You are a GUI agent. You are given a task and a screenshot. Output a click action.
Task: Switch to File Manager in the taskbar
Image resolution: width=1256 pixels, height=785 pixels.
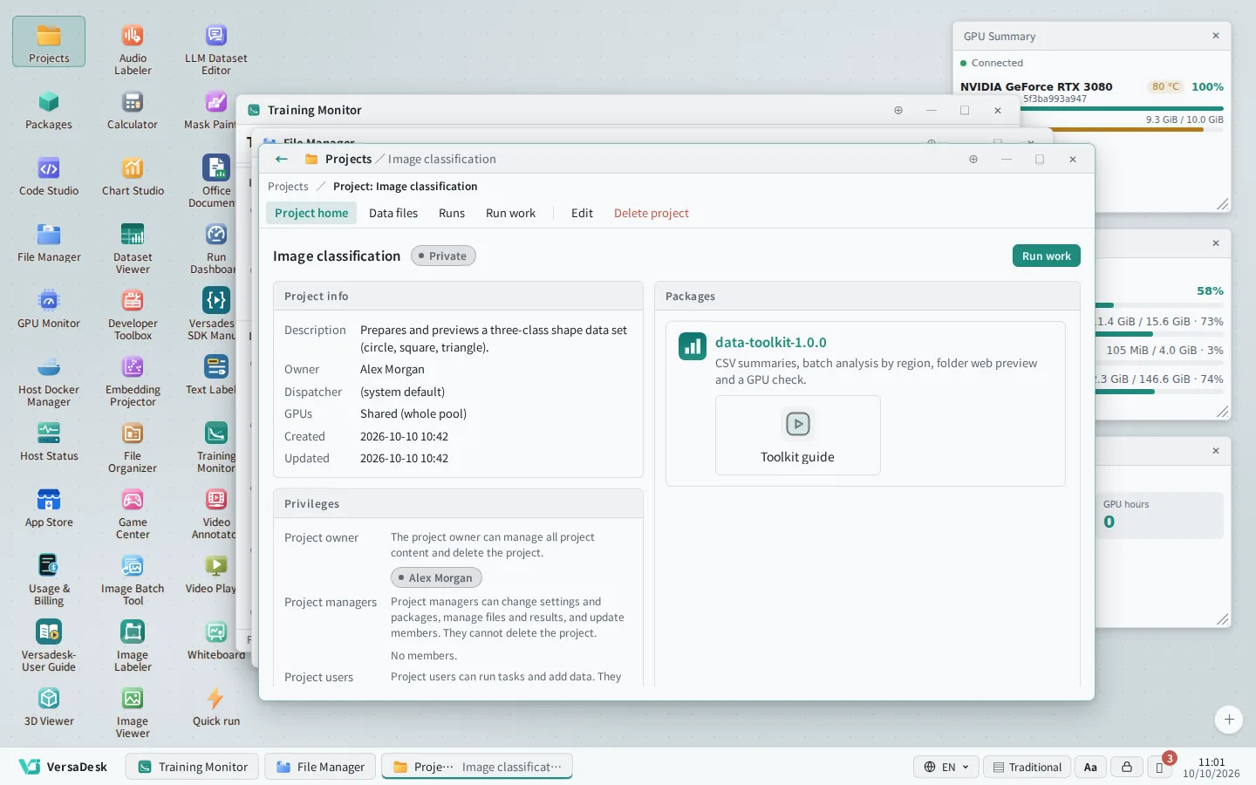click(x=321, y=767)
